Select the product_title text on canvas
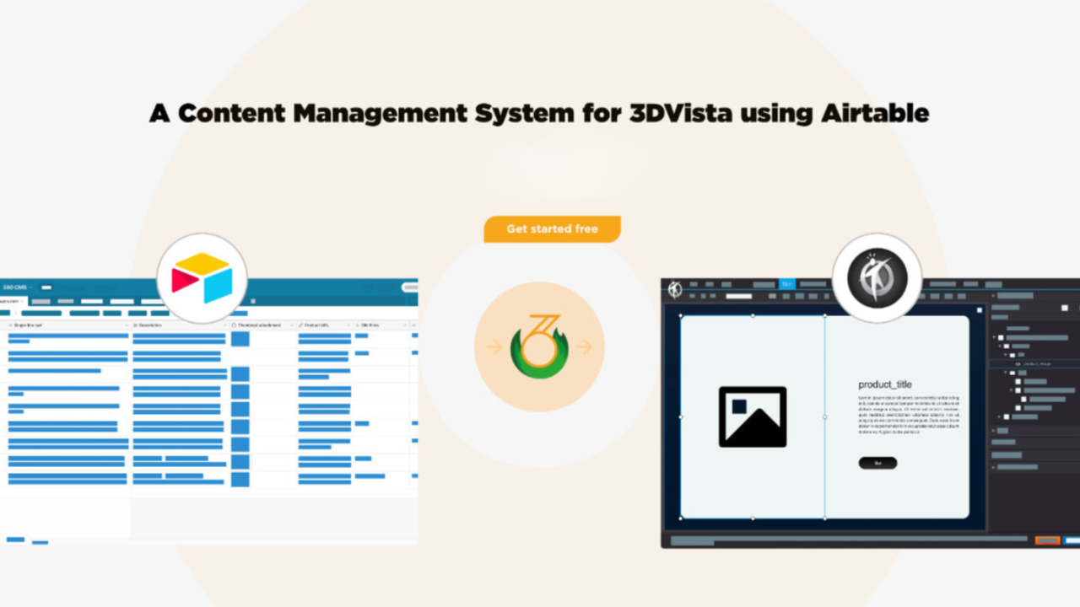The image size is (1080, 607). [885, 384]
